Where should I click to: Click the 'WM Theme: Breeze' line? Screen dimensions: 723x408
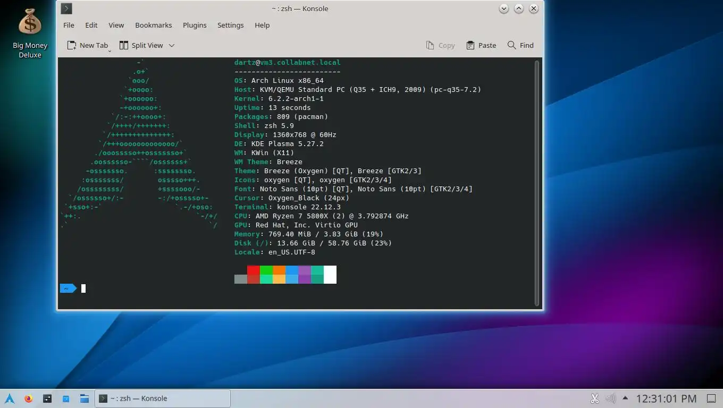coord(268,161)
